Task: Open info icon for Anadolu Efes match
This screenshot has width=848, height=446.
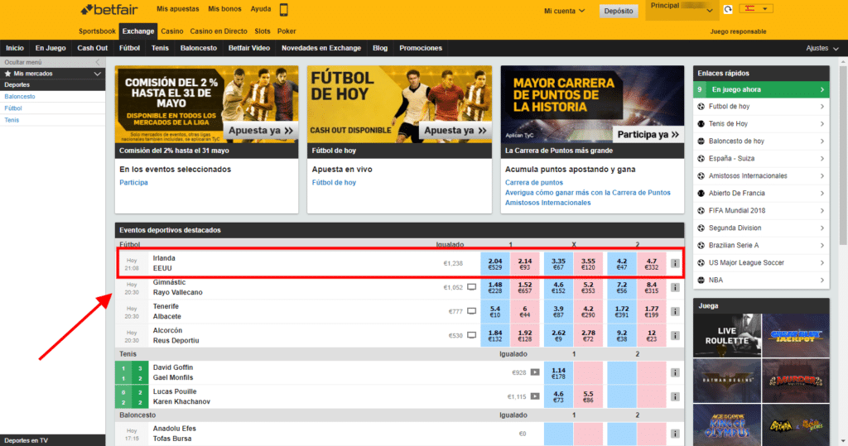Action: (x=675, y=434)
